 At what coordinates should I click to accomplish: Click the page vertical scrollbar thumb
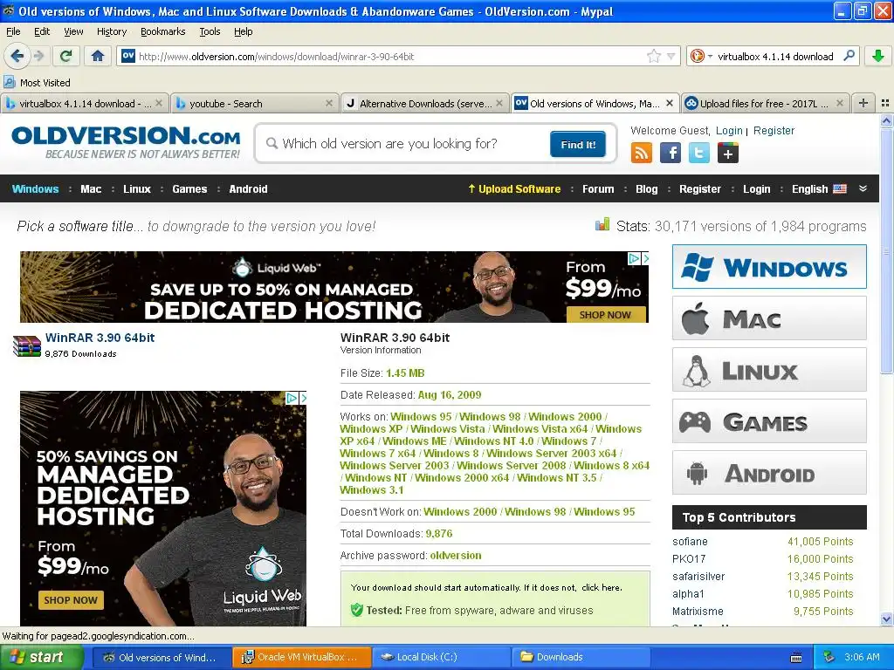click(886, 250)
